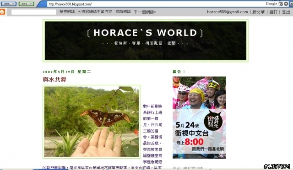Open 自訂 customize link
This screenshot has height=170, width=293.
pos(273,12)
